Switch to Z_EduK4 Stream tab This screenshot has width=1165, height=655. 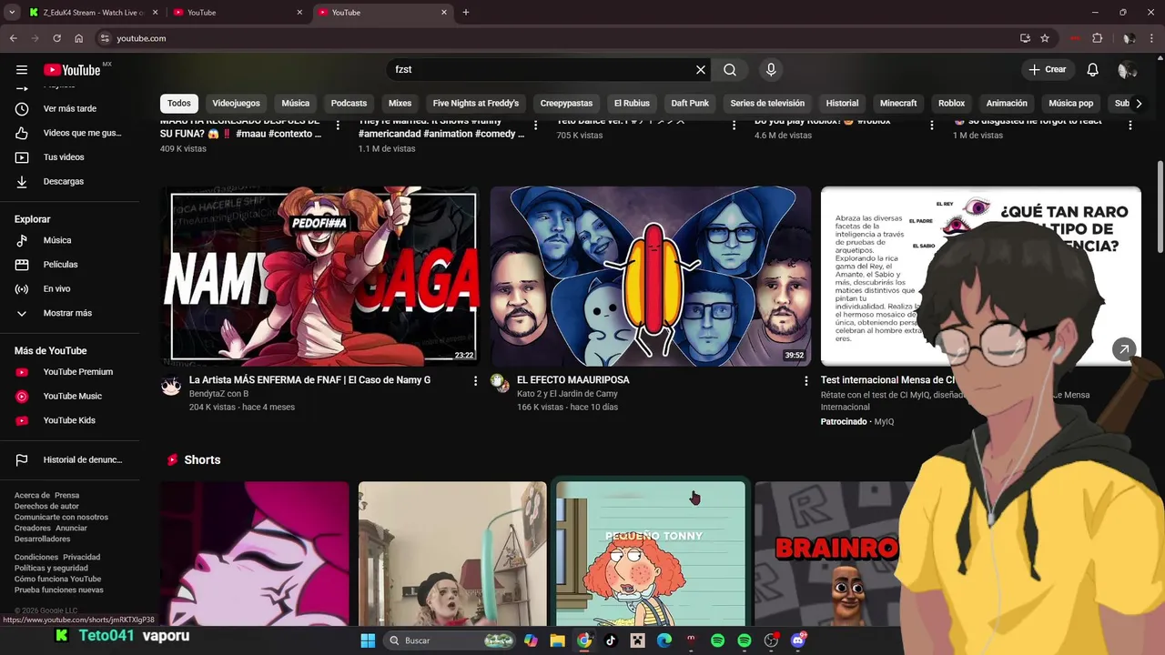point(92,13)
